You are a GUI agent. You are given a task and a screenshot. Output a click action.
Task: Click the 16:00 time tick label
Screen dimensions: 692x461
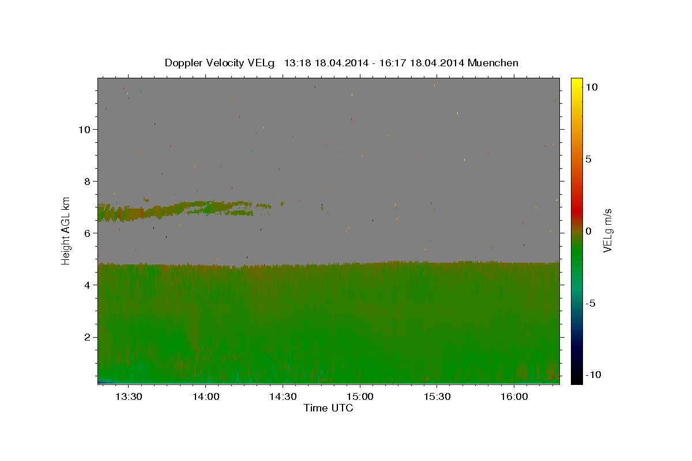pyautogui.click(x=514, y=397)
